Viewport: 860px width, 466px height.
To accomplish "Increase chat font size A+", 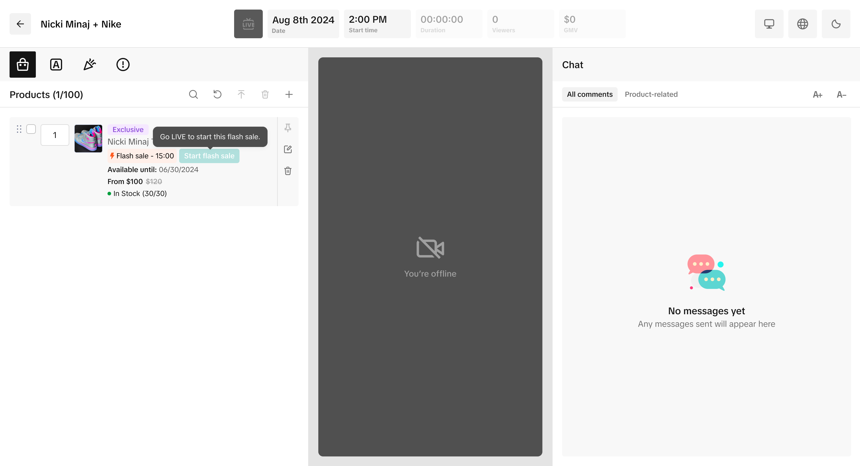I will (x=817, y=94).
